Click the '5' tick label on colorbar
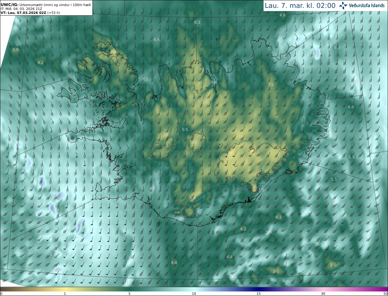This screenshot has width=388, height=296. 129,294
